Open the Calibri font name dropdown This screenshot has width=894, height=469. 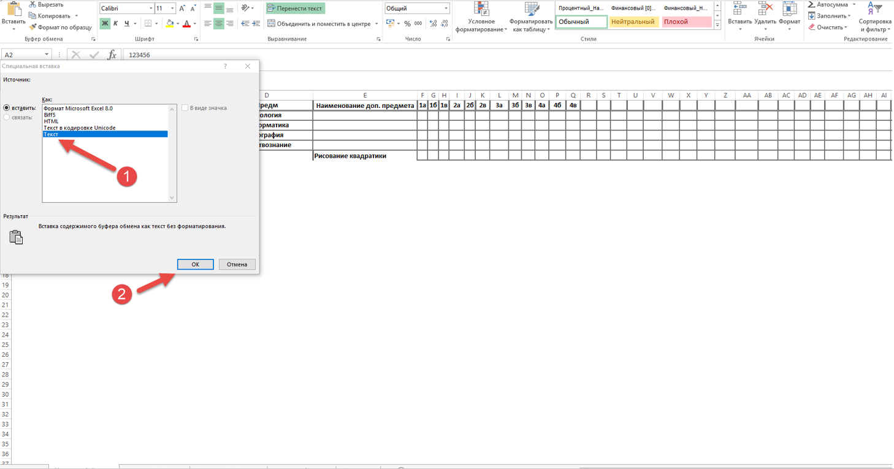[151, 9]
